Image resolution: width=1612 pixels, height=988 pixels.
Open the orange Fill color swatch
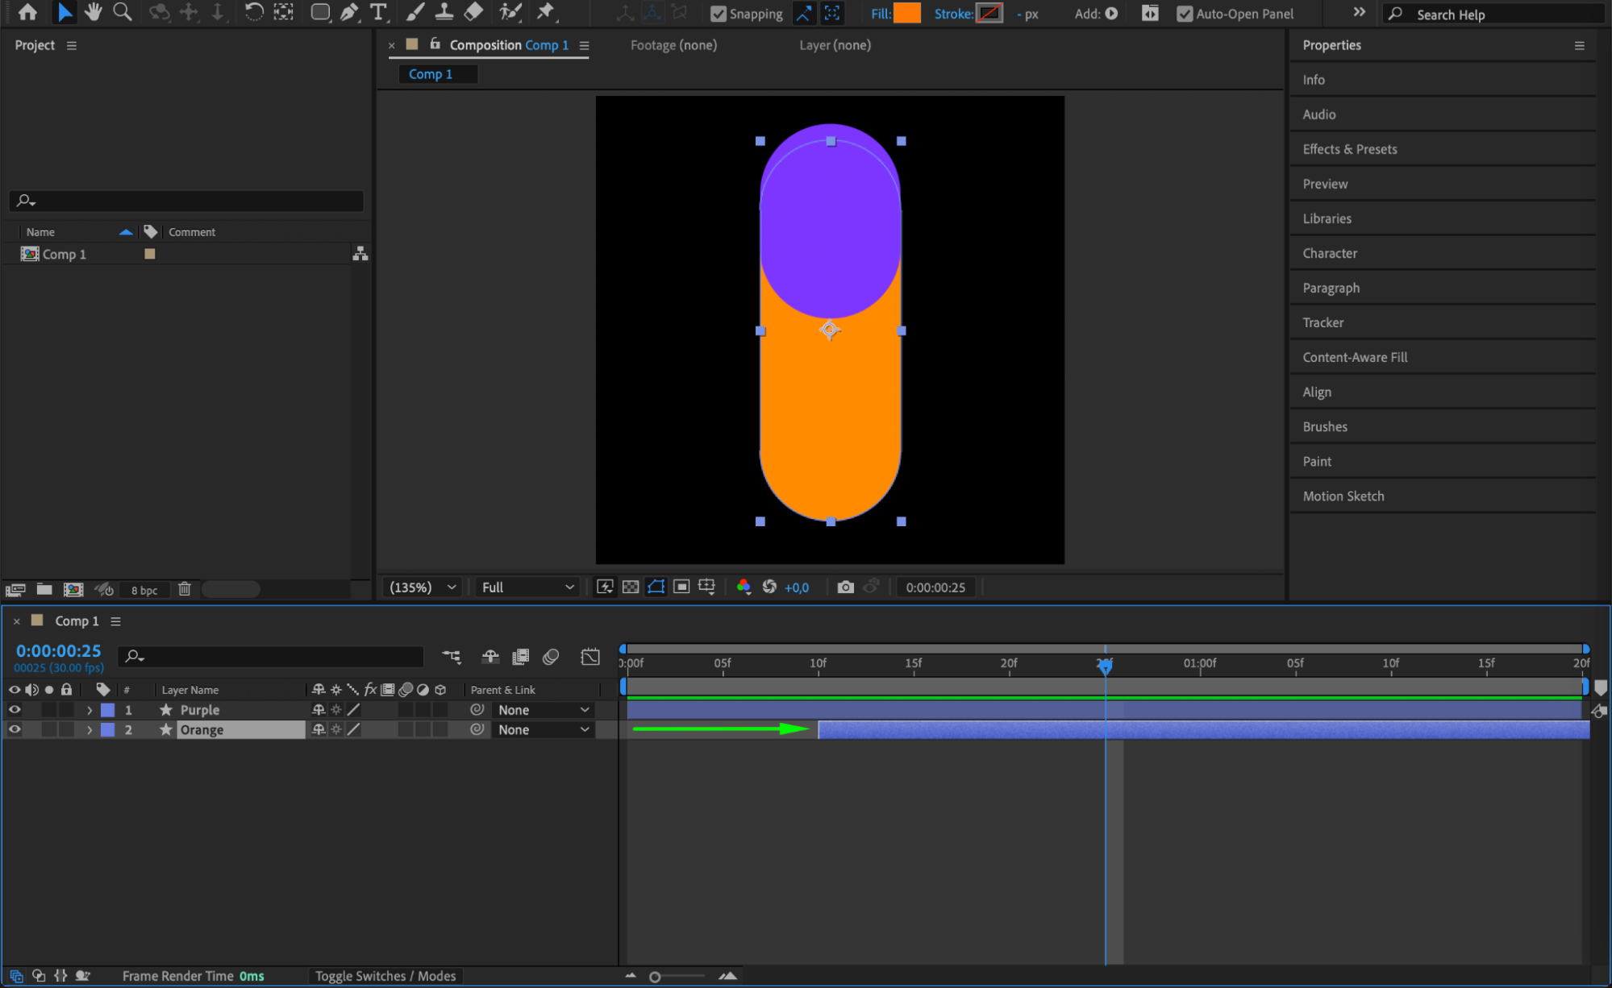tap(907, 13)
